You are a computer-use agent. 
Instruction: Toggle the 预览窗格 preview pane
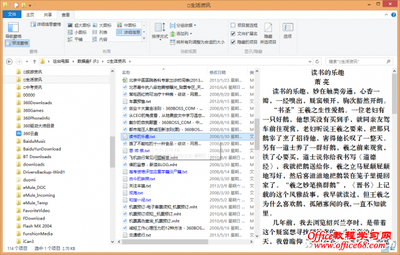(x=17, y=43)
